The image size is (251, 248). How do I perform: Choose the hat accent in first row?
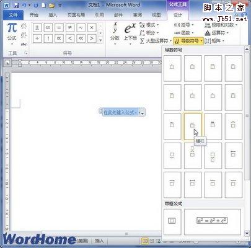pyautogui.click(x=234, y=68)
